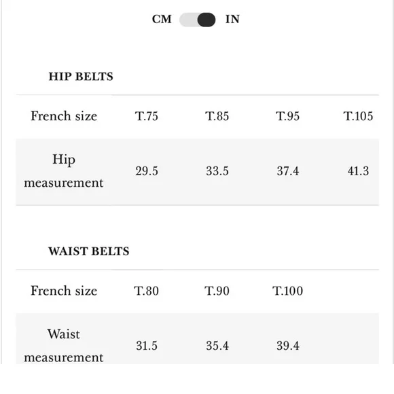This screenshot has height=394, width=394.
Task: Toggle the CM/IN unit switch
Action: (x=197, y=20)
